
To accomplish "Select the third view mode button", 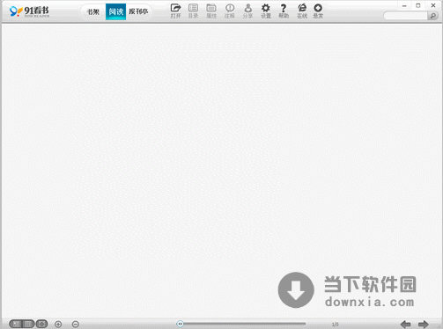I will coord(41,324).
